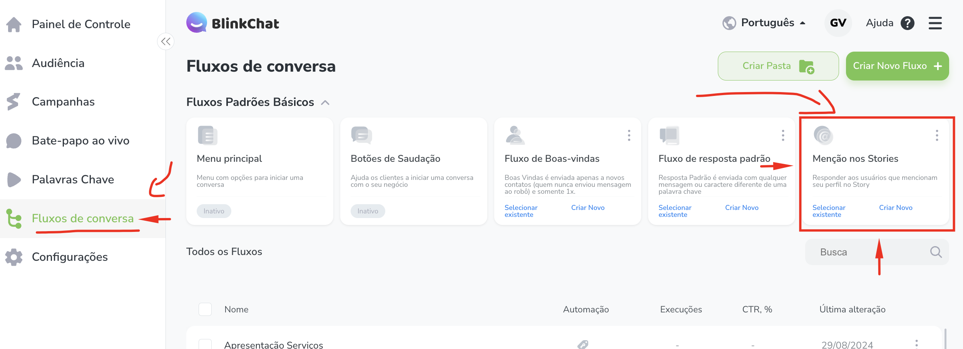963x349 pixels.
Task: Toggle the Inativo status on Menu principal
Action: pos(214,211)
